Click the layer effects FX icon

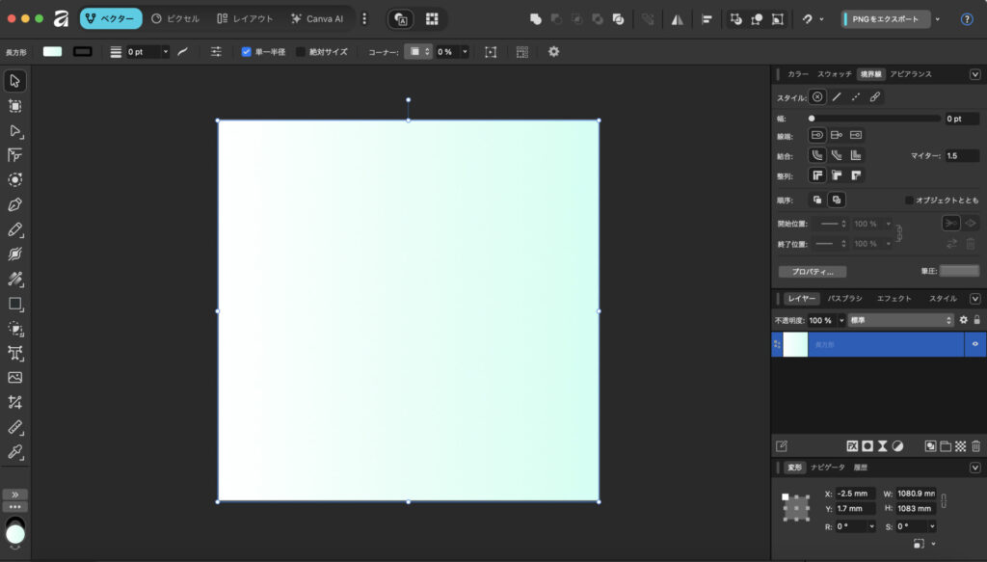click(x=852, y=446)
